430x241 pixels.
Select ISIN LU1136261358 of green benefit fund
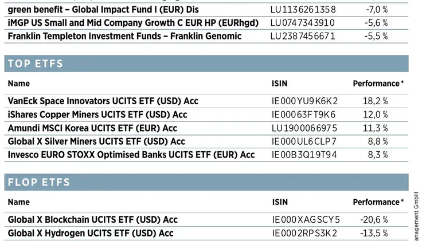click(303, 9)
